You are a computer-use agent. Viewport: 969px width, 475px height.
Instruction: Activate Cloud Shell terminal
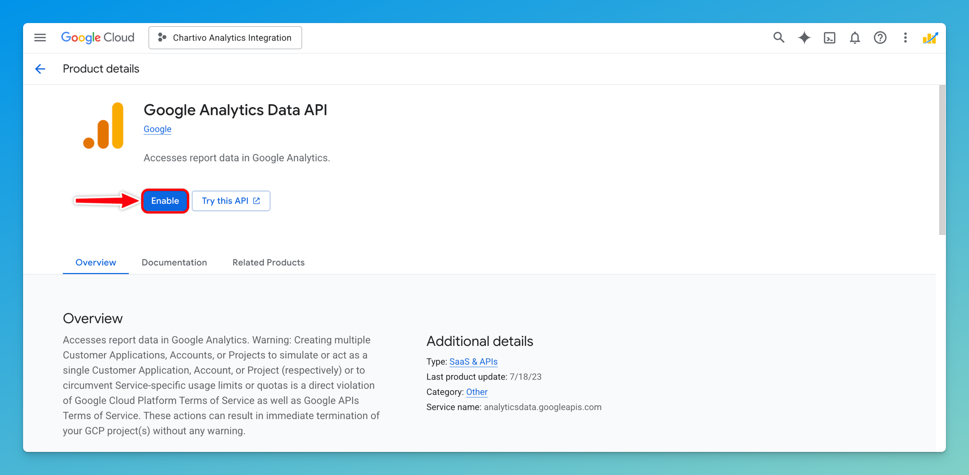pyautogui.click(x=829, y=38)
